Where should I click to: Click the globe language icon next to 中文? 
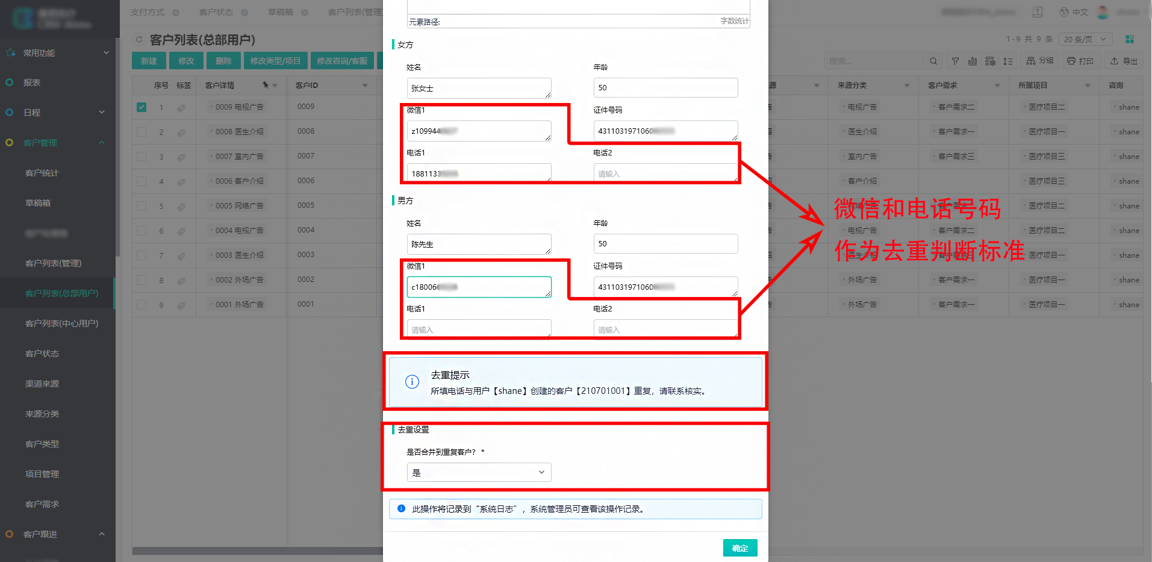tap(1064, 12)
